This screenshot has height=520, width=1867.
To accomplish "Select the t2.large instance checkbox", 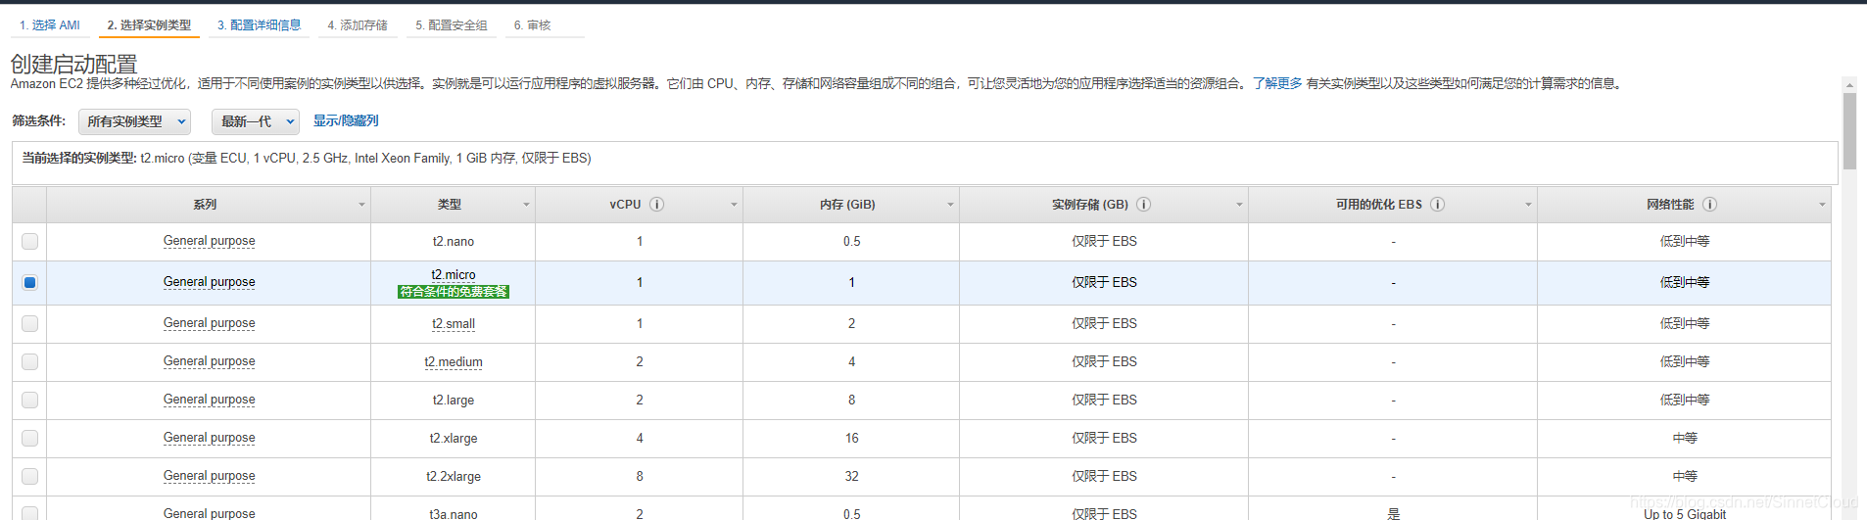I will click(29, 400).
